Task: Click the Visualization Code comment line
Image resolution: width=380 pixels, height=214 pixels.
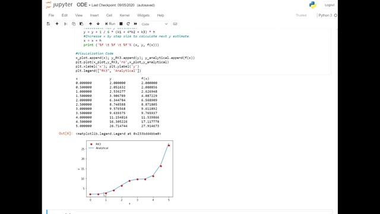Action: click(x=94, y=53)
